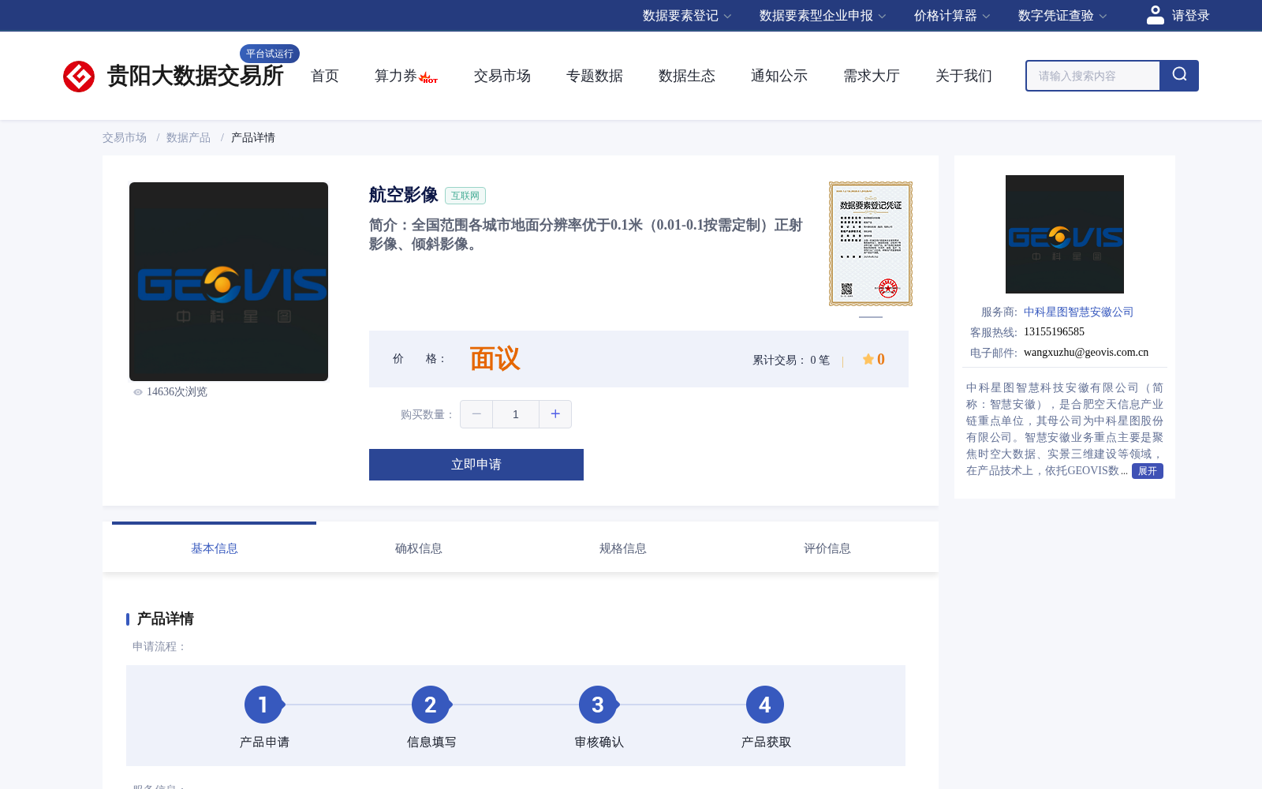
Task: Decrease purchase quantity with minus button
Action: coord(476,414)
